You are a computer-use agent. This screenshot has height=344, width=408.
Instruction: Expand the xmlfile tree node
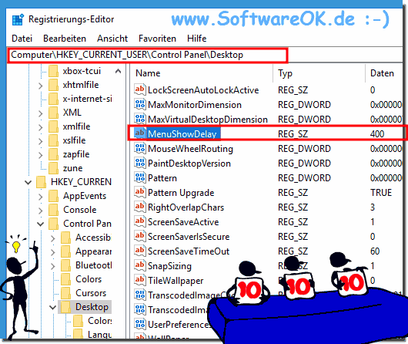[x=40, y=127]
